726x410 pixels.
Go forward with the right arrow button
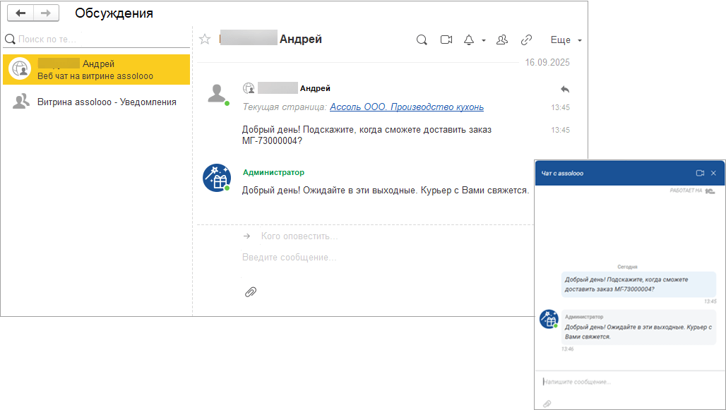(x=46, y=13)
